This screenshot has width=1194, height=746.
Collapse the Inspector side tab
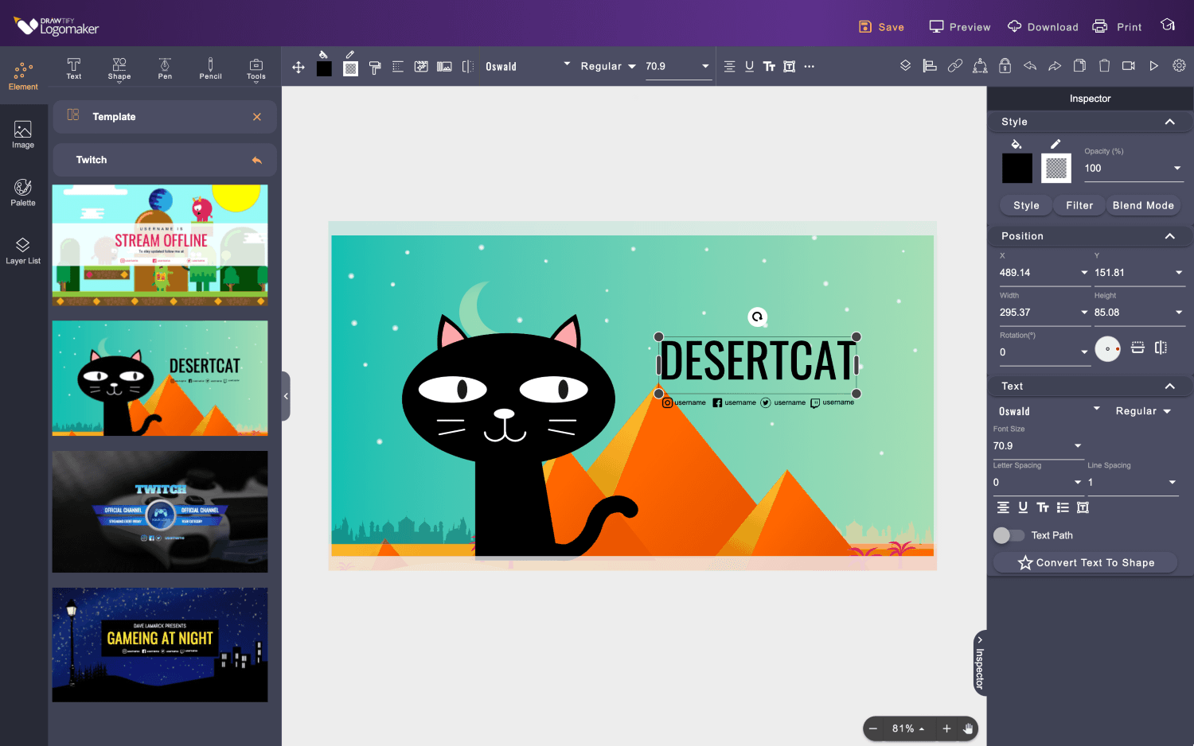[980, 663]
